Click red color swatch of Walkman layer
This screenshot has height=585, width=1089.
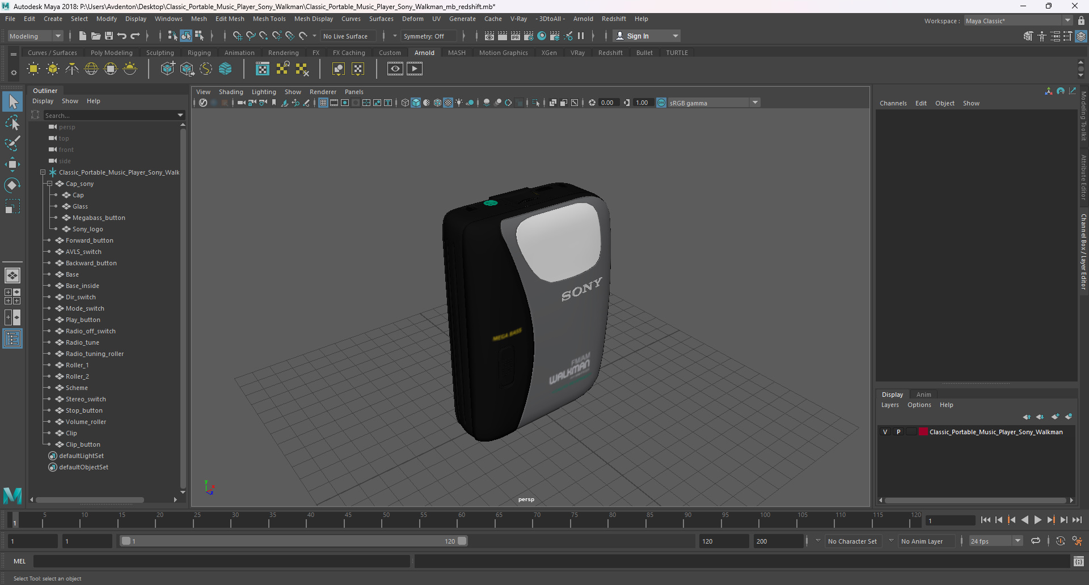coord(923,432)
